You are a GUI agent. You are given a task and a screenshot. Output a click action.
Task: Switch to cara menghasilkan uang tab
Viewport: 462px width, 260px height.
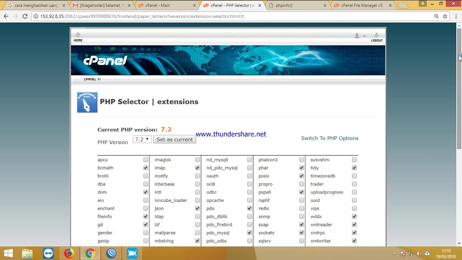[36, 5]
